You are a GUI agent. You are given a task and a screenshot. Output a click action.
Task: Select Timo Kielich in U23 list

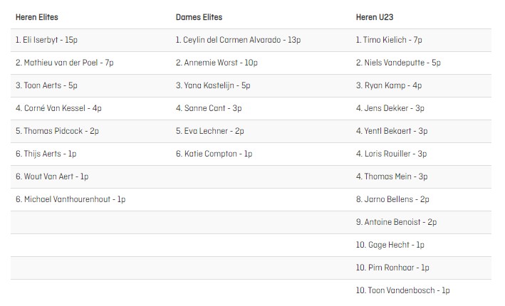pos(389,40)
